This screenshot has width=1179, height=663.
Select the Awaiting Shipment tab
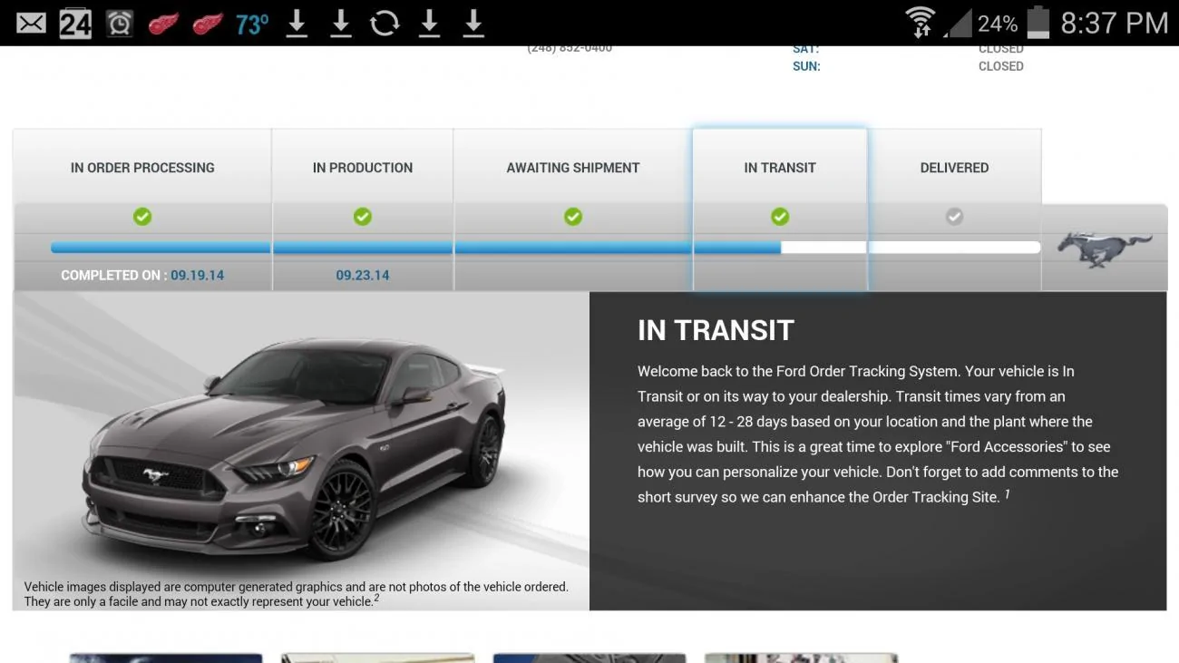coord(573,167)
